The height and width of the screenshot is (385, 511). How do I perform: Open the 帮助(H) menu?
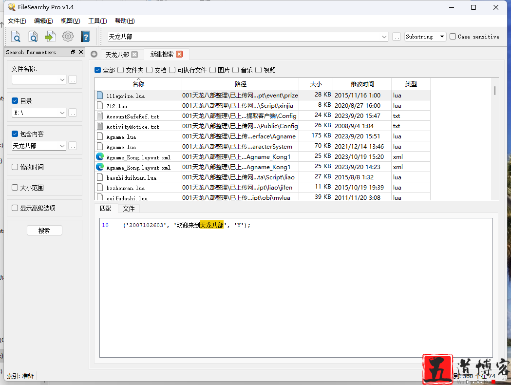coord(125,21)
